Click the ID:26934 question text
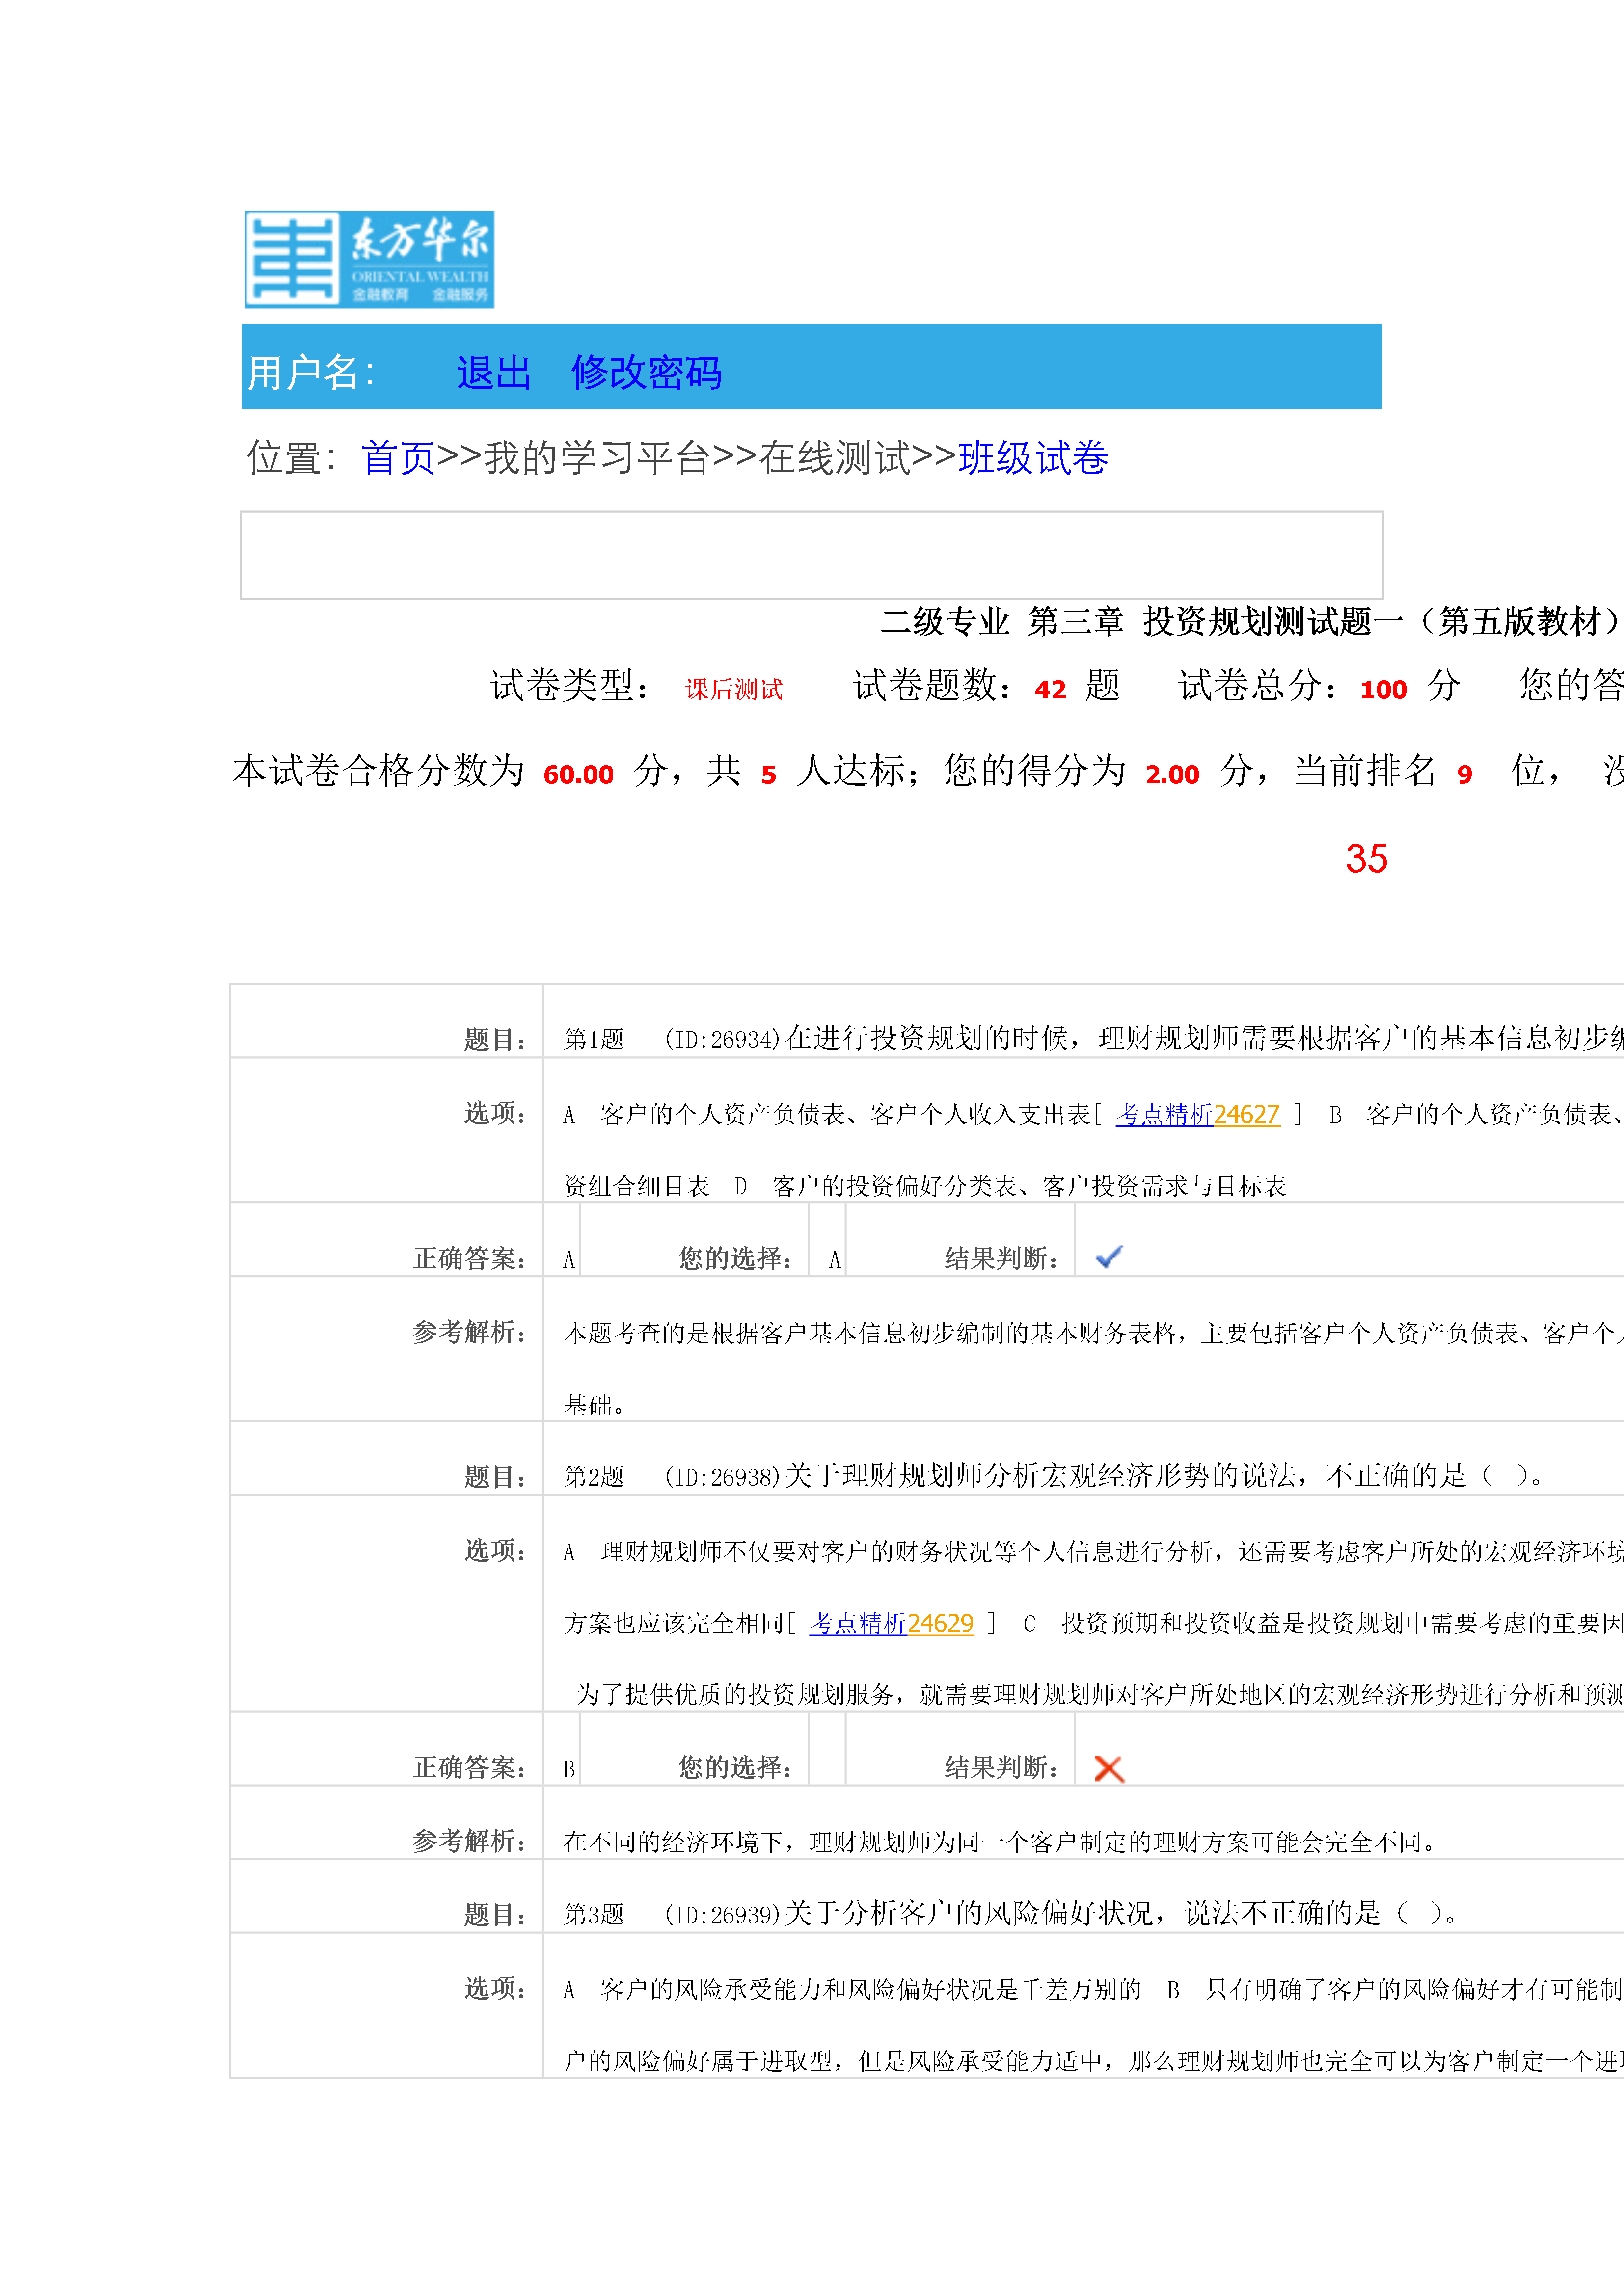The width and height of the screenshot is (1624, 2296). 1143,1039
